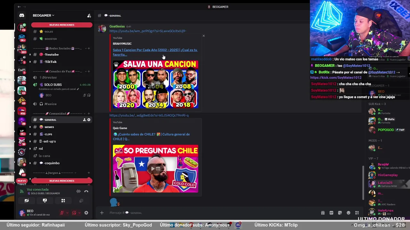
Task: Click BenjiW in the VIP member list
Action: click(x=383, y=164)
